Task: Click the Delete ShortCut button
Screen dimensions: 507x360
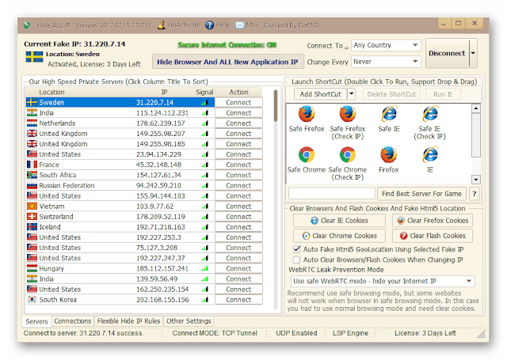Action: pos(391,94)
